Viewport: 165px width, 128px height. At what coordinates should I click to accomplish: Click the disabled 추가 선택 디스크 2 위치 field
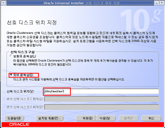101,107
